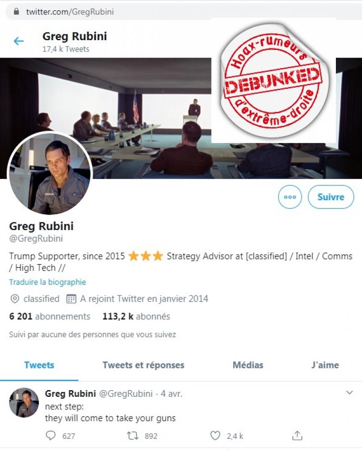Like the tweet with heart icon
362x451 pixels.
pos(215,436)
